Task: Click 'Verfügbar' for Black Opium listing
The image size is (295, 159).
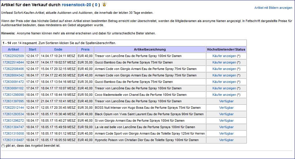Action: click(226, 114)
